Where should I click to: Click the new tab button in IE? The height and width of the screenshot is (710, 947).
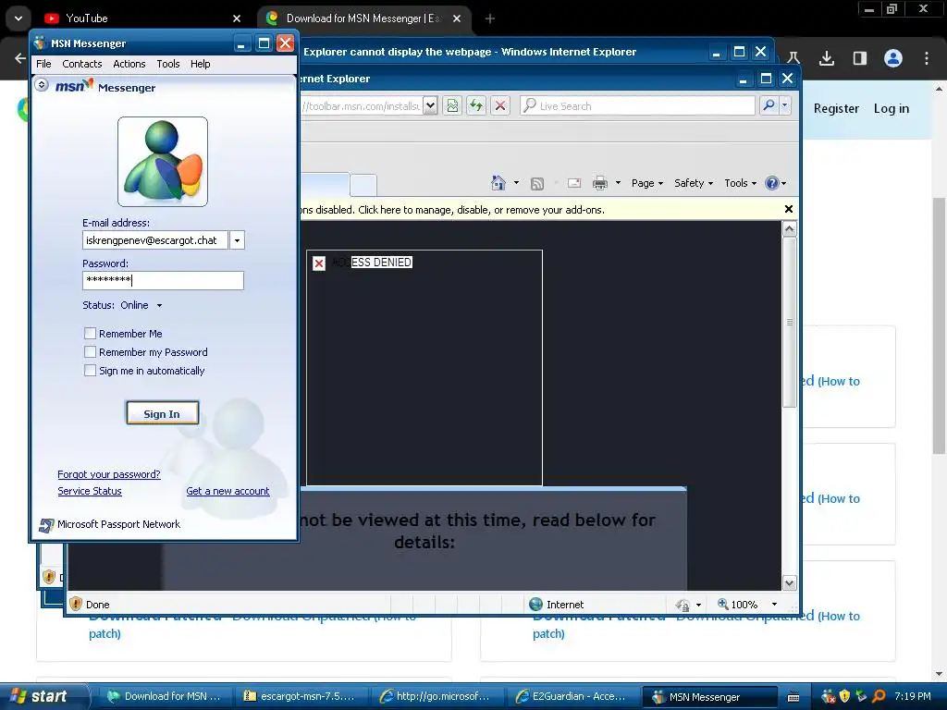363,185
